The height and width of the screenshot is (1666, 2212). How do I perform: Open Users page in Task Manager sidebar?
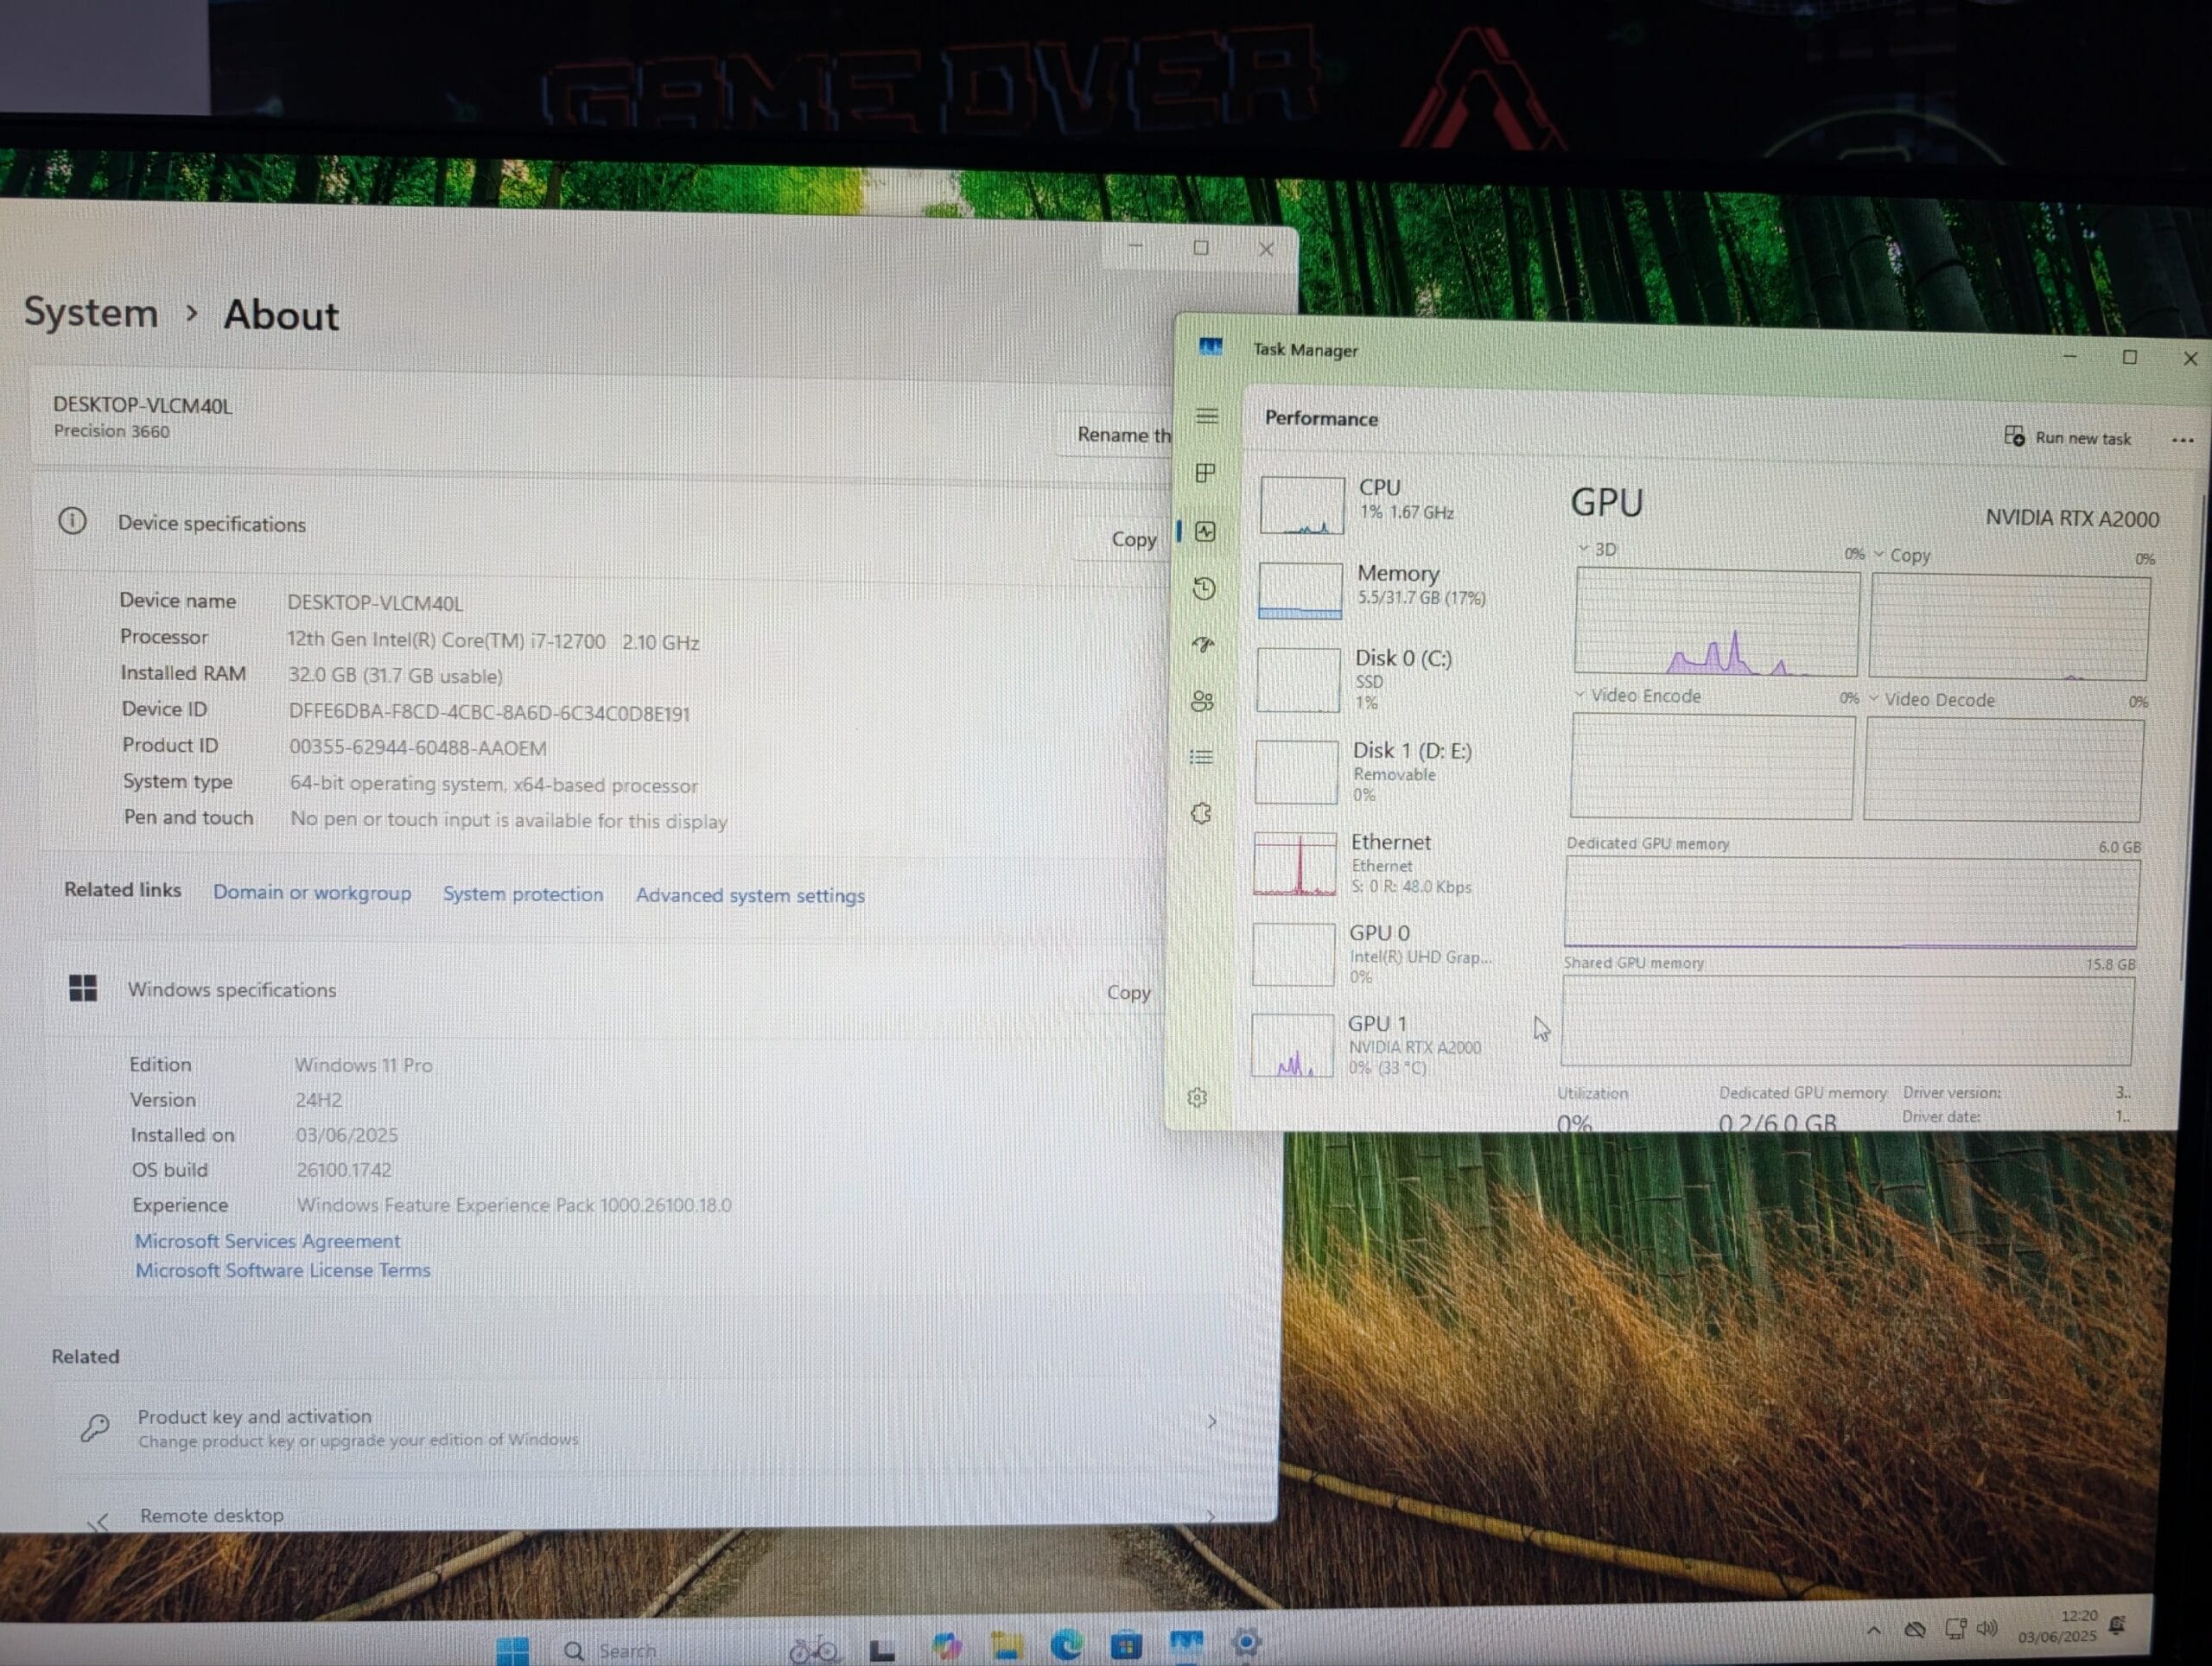[x=1203, y=701]
